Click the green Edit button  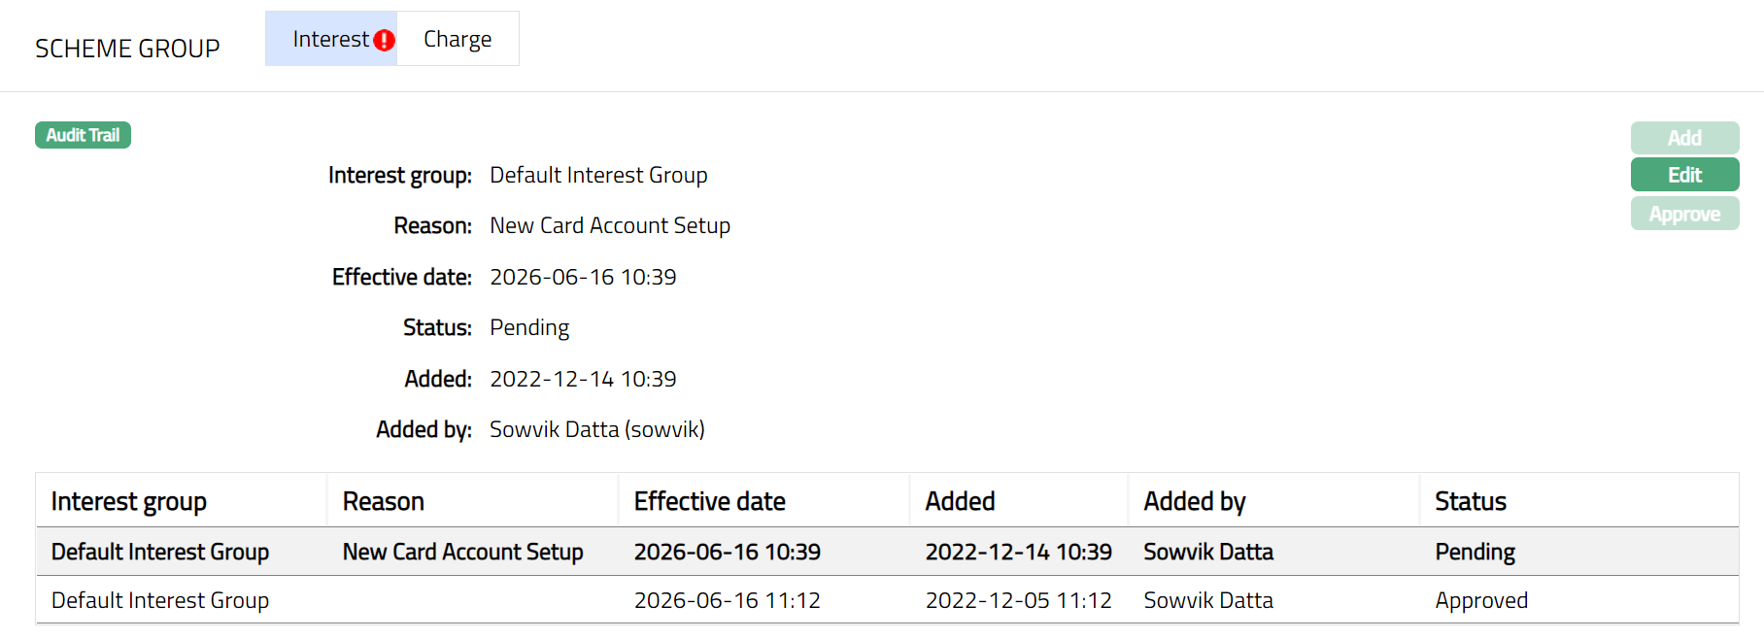coord(1683,175)
